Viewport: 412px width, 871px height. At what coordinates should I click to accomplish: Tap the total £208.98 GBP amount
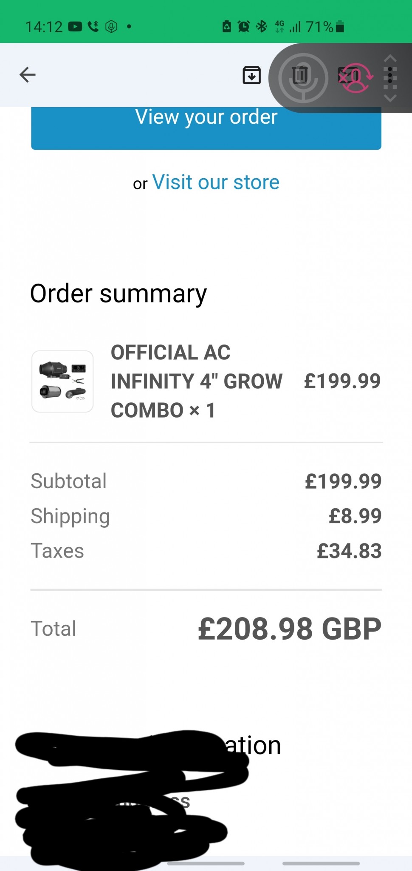pos(290,629)
